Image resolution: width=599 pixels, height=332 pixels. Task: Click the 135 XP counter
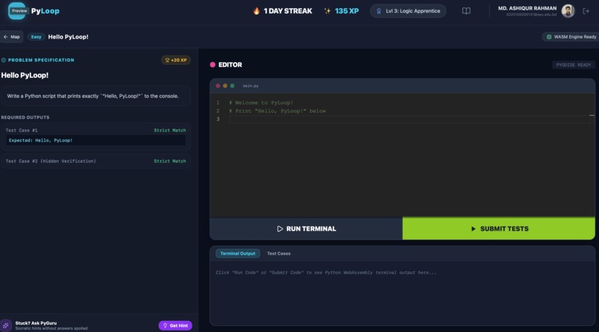pyautogui.click(x=346, y=11)
